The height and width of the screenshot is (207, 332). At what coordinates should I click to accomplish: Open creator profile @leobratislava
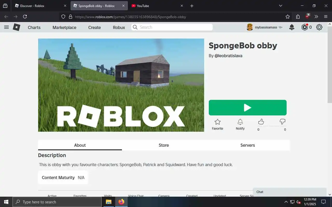(228, 56)
